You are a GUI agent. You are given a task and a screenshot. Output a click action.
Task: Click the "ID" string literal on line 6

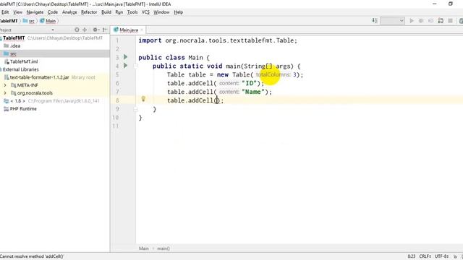(249, 83)
